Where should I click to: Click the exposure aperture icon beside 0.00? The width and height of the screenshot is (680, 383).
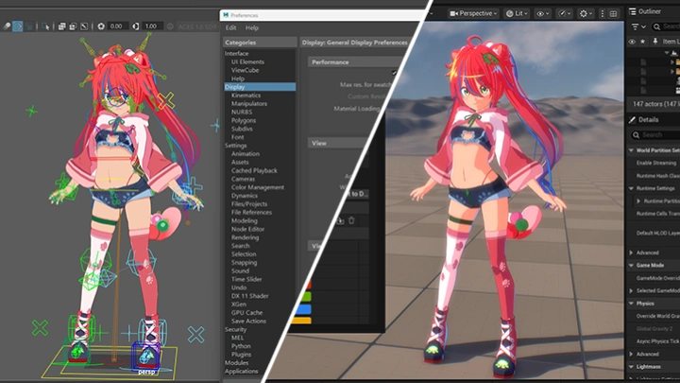pyautogui.click(x=101, y=26)
